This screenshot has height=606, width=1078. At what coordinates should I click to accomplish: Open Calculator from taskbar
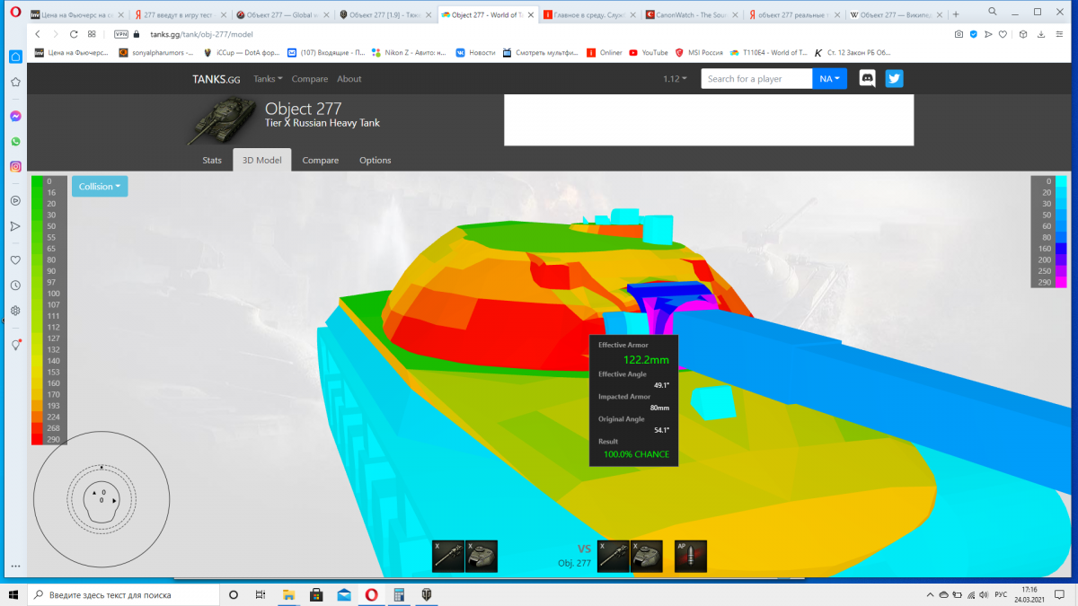400,594
